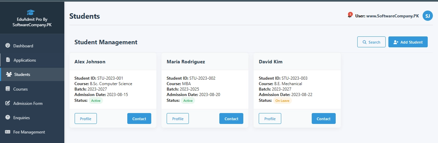Contact David Kim
The image size is (438, 143).
point(323,118)
